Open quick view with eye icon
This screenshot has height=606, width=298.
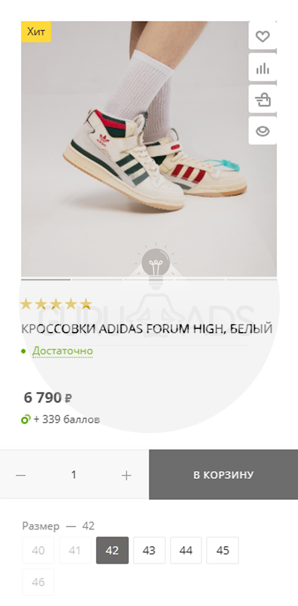tap(263, 131)
